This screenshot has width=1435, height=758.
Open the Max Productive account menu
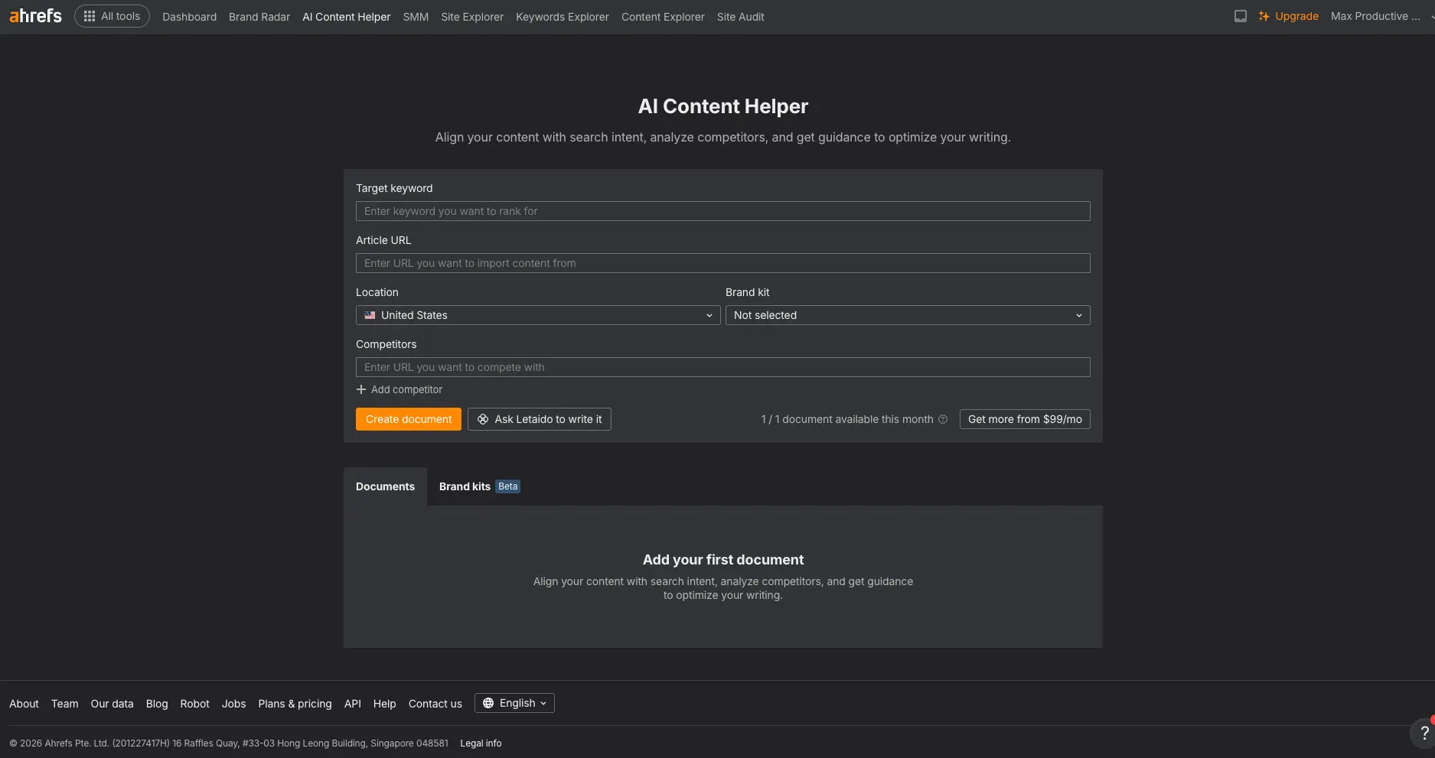1381,16
